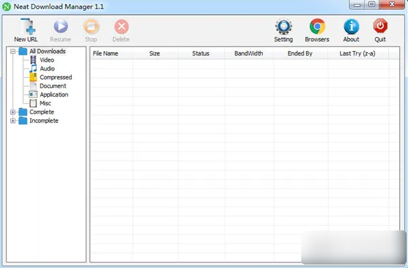
Task: Select the Incomplete folder label
Action: pyautogui.click(x=44, y=120)
